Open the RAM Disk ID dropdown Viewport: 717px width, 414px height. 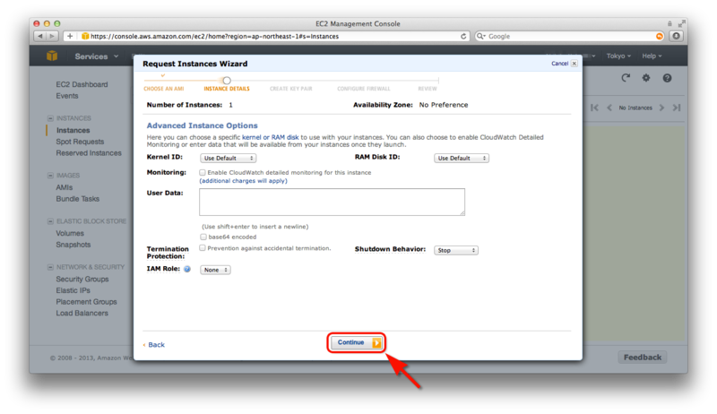coord(462,158)
